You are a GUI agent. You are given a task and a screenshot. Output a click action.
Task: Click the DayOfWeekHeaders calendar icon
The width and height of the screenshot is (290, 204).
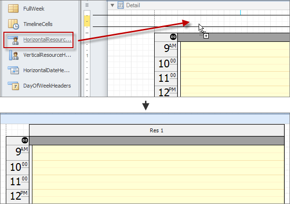[14, 86]
